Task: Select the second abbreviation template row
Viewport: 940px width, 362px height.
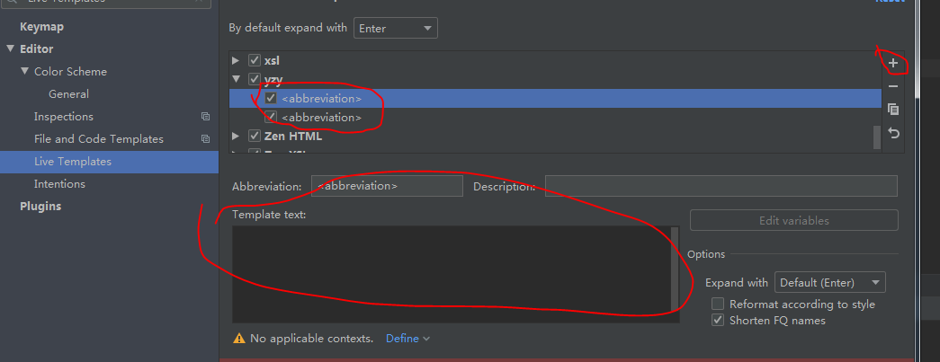Action: point(555,118)
